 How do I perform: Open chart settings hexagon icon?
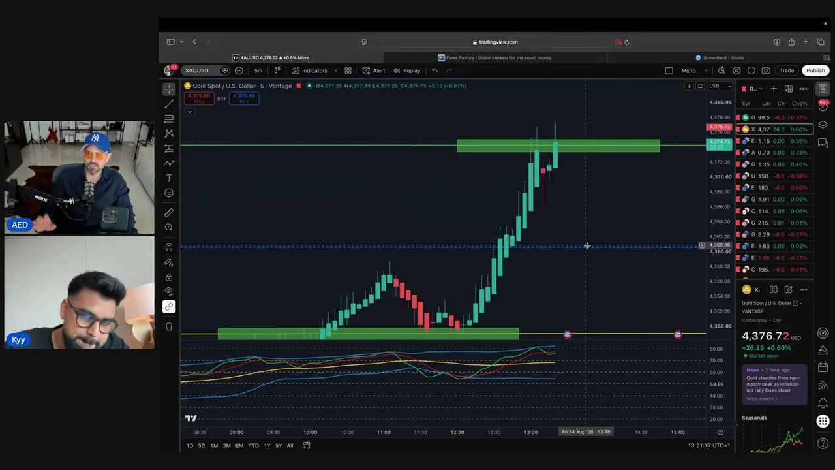click(x=736, y=70)
